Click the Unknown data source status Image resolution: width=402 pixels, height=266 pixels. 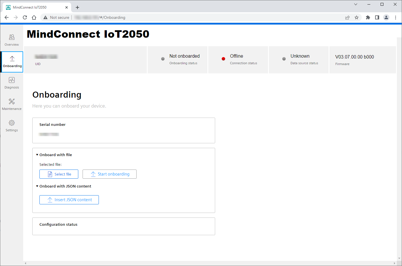300,56
